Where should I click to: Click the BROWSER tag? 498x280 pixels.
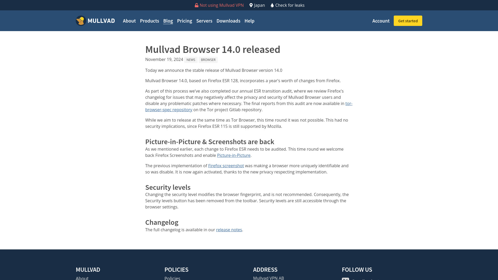[208, 60]
